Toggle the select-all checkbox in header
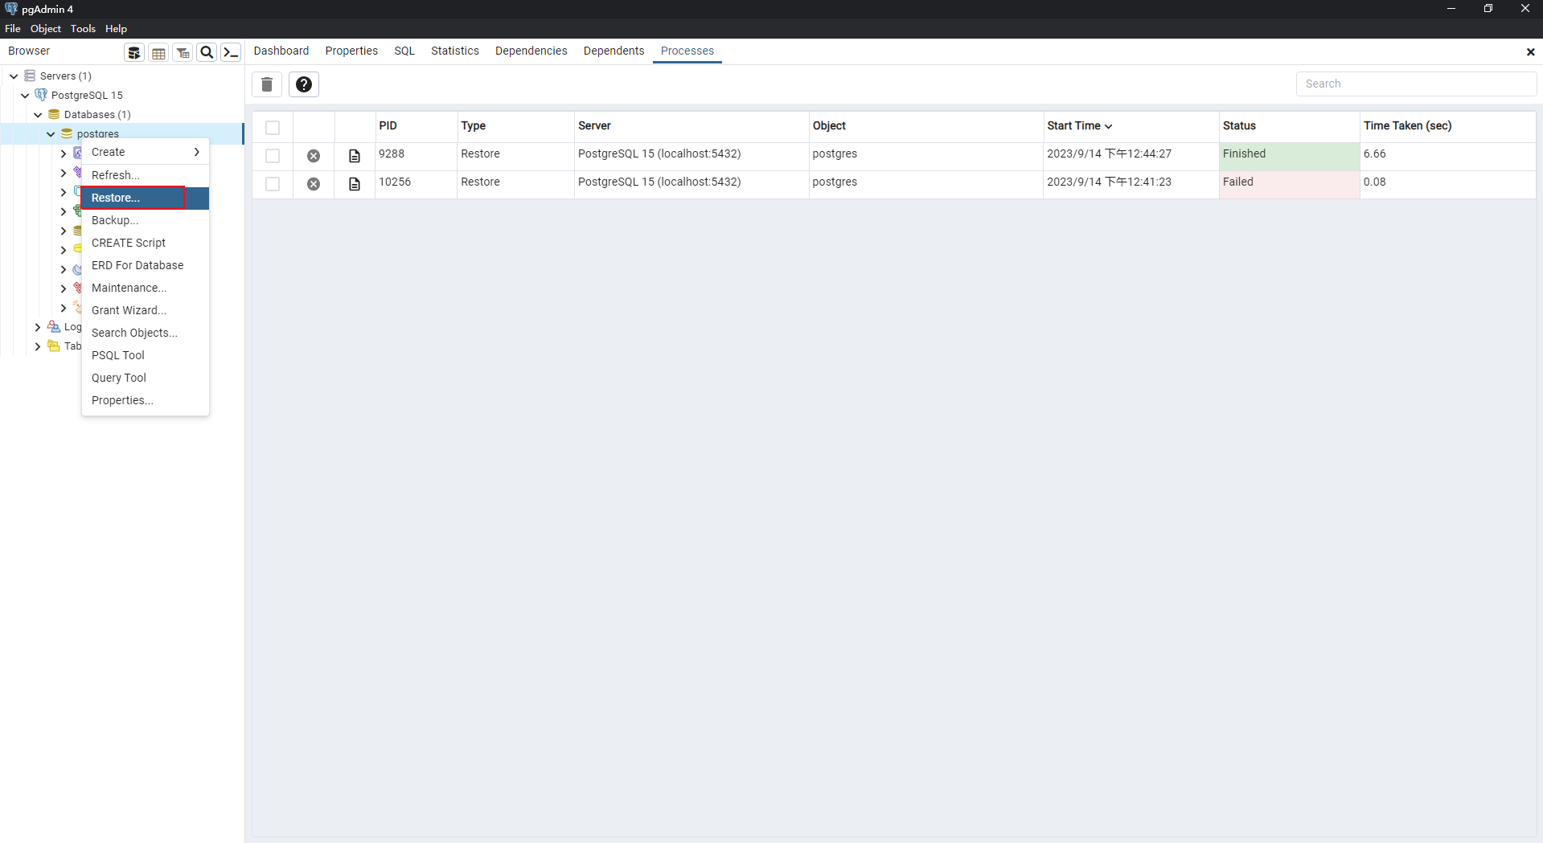The width and height of the screenshot is (1543, 843). [273, 128]
